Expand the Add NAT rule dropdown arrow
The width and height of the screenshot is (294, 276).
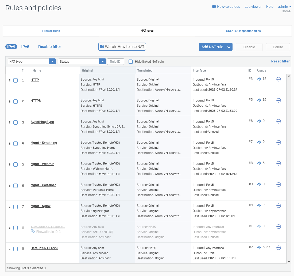pos(229,47)
